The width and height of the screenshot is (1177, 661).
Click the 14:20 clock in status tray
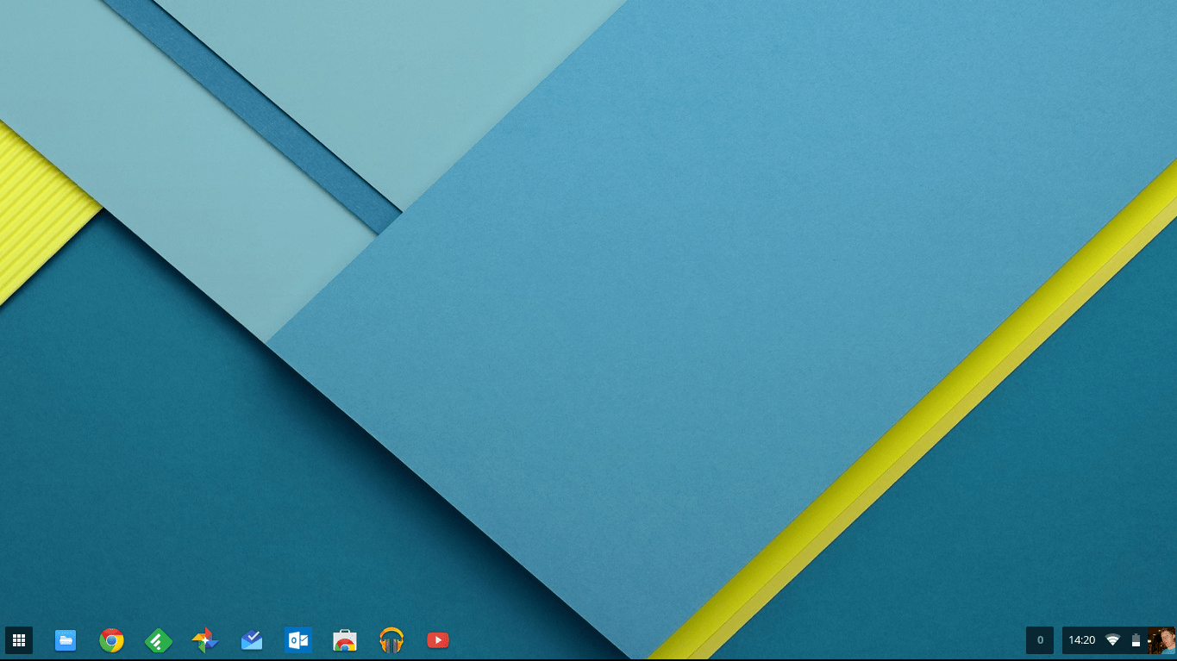(1081, 640)
